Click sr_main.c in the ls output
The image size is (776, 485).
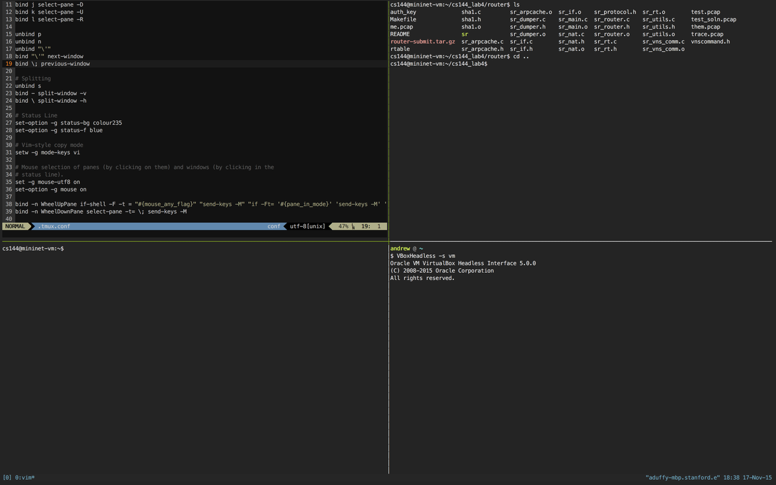[x=573, y=19]
